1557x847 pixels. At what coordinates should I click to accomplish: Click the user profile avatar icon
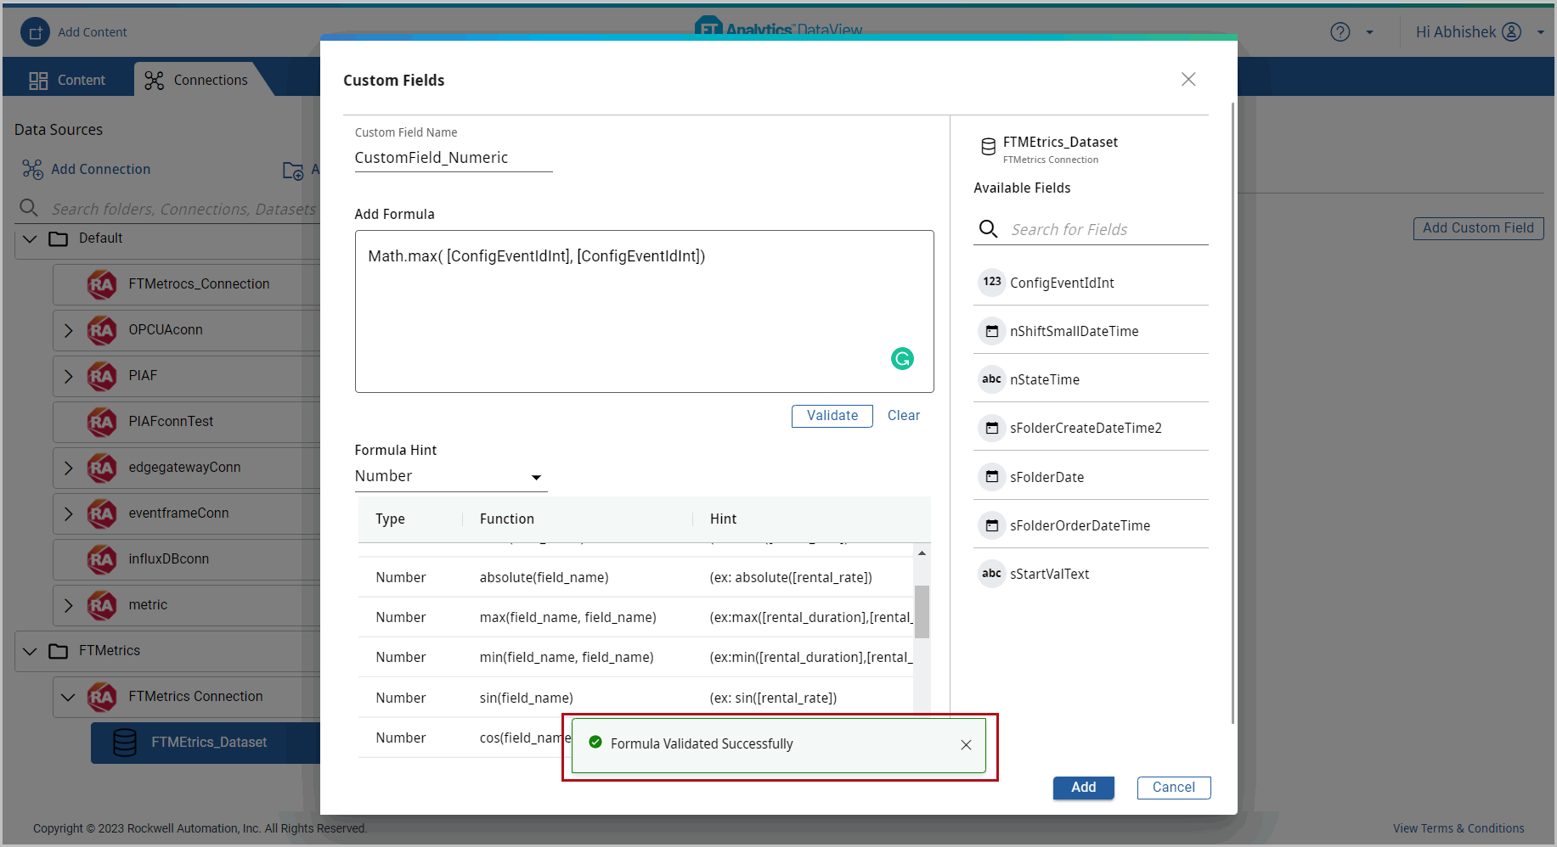[x=1511, y=32]
